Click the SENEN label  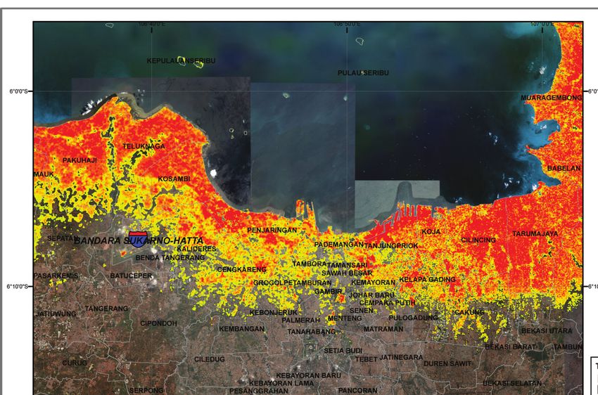(x=361, y=311)
